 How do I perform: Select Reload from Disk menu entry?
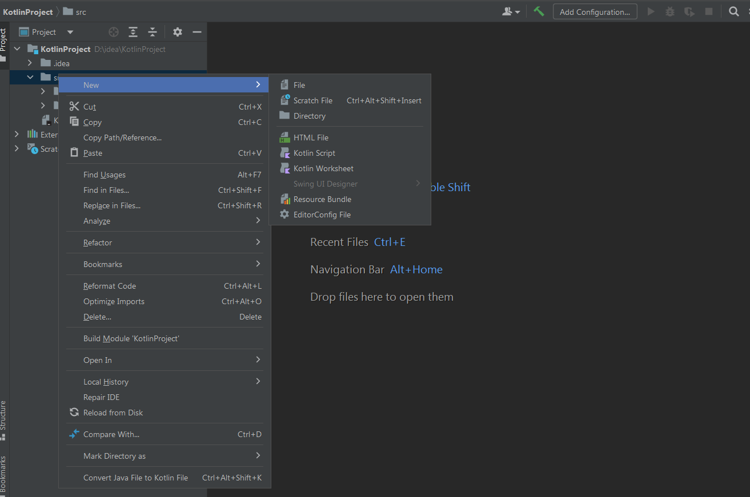(165, 413)
